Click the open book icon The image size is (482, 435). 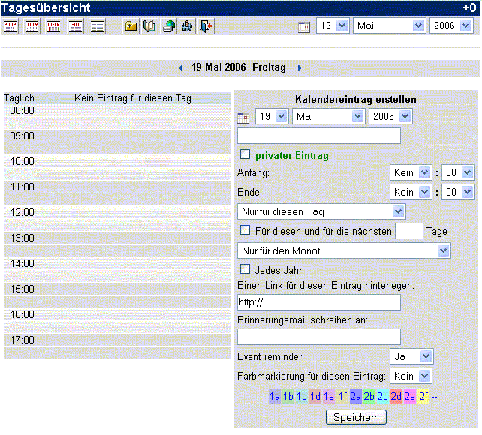(x=150, y=26)
